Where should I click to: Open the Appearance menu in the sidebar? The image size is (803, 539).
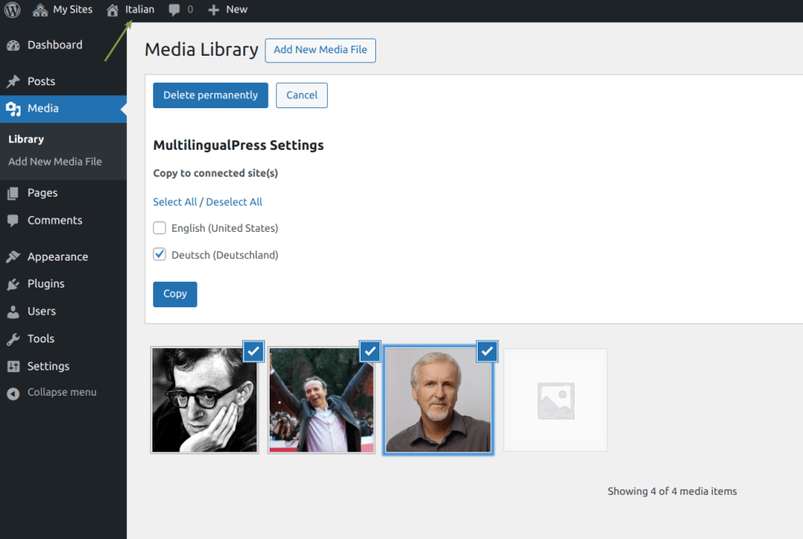click(57, 256)
